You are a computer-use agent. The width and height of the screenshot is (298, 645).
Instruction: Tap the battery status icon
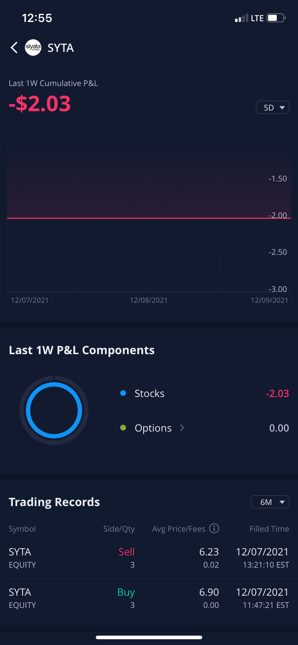276,18
